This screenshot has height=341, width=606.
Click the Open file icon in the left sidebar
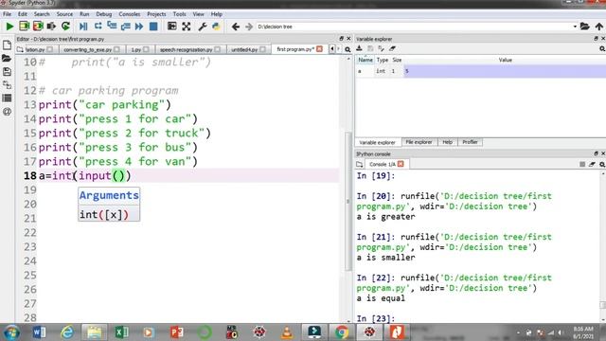(x=7, y=59)
